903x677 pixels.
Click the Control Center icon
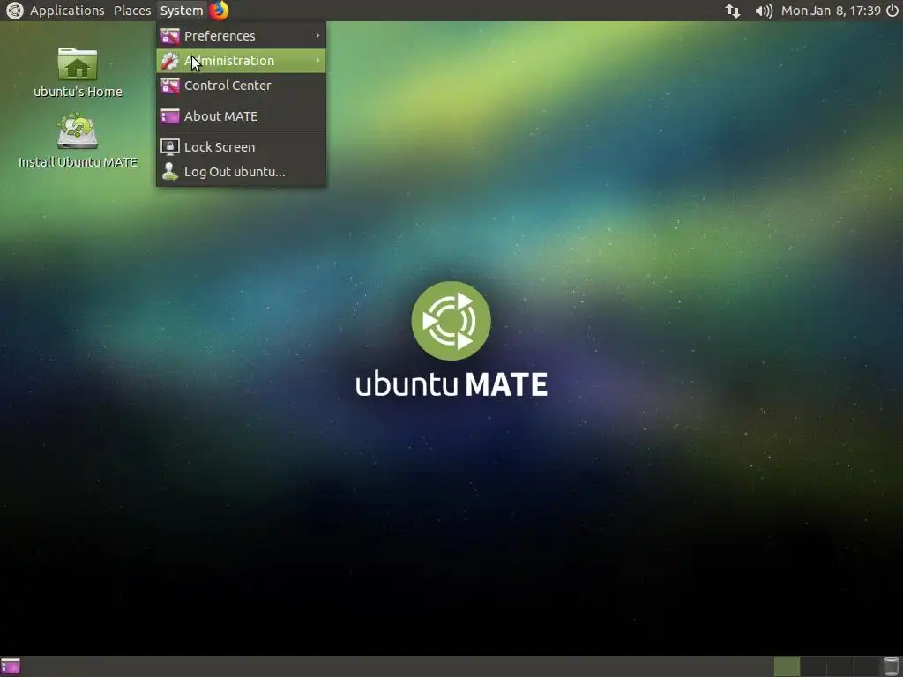(170, 86)
